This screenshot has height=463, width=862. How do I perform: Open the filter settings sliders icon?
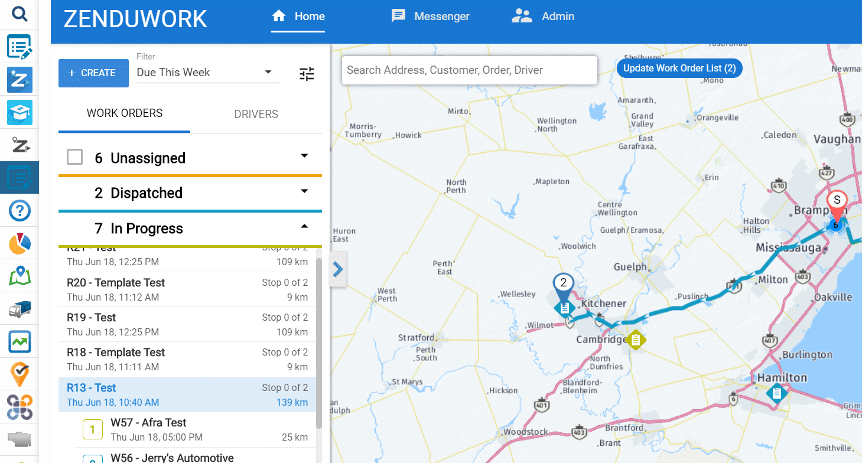pyautogui.click(x=307, y=74)
